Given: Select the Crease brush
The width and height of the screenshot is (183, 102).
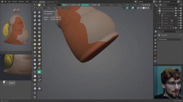Looking at the screenshot, I should point(35,28).
